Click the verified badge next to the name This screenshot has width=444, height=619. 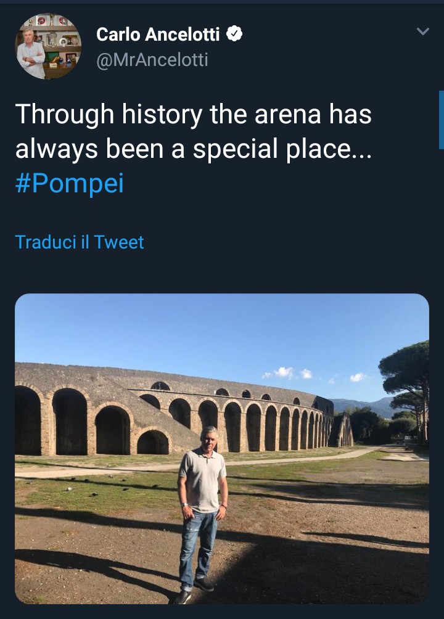tap(234, 35)
